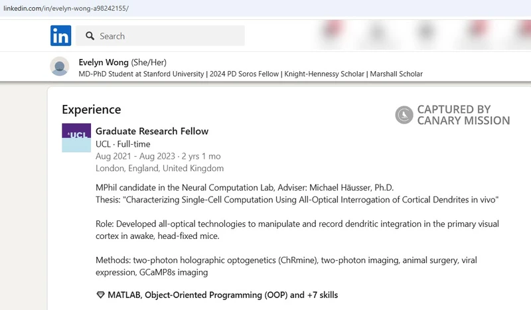Screen dimensions: 531x310
Task: Open Graduate Research Fellow position title
Action: tap(152, 131)
